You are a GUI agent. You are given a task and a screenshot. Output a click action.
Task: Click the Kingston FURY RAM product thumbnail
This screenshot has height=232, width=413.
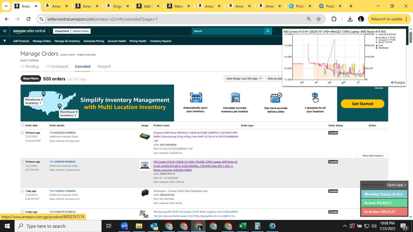(x=145, y=136)
